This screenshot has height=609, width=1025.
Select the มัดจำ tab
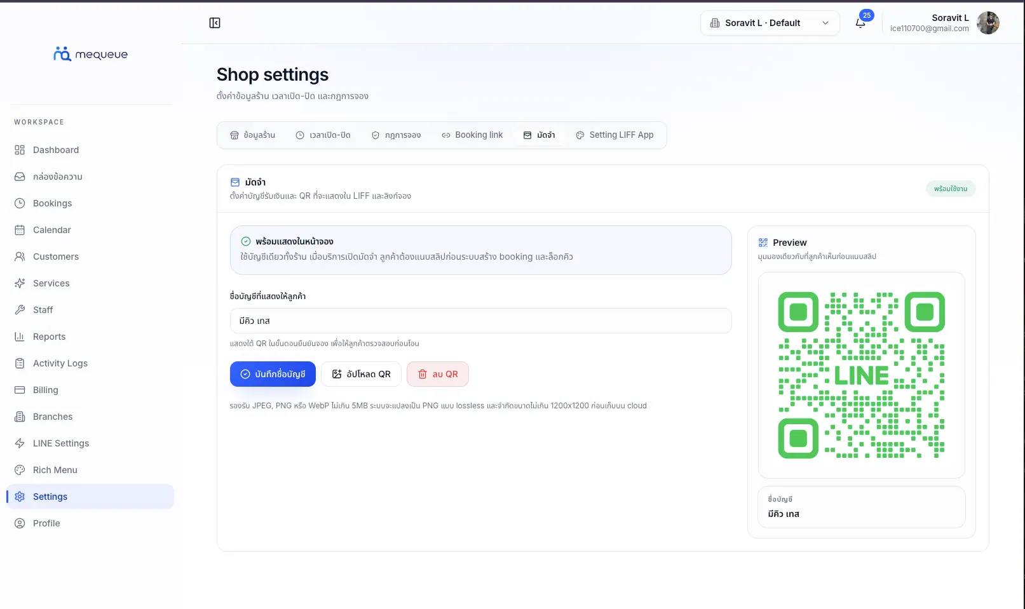click(x=539, y=135)
